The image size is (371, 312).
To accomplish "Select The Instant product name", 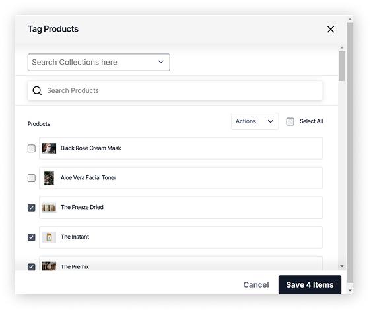I will point(75,237).
